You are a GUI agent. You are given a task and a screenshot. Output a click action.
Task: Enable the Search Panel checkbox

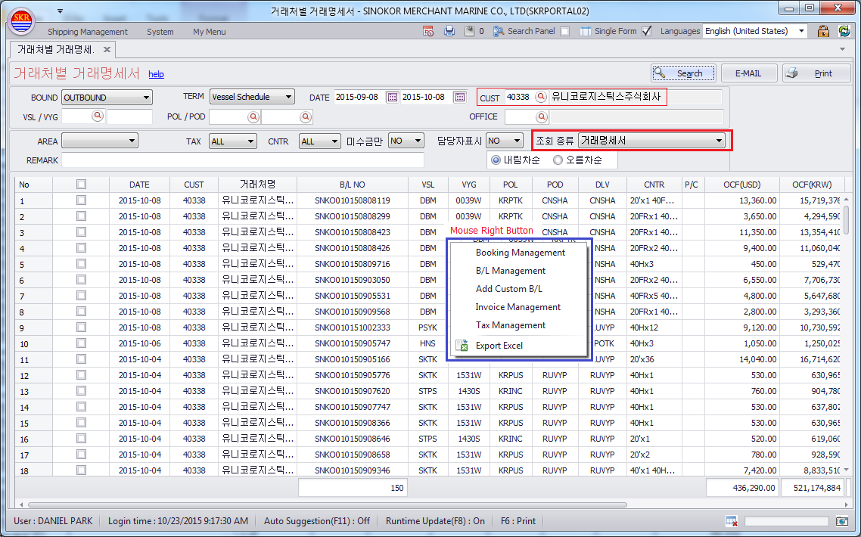(x=564, y=32)
